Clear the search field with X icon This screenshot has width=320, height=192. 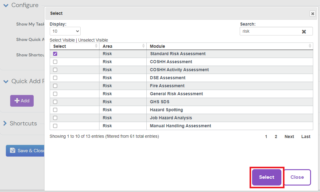304,31
